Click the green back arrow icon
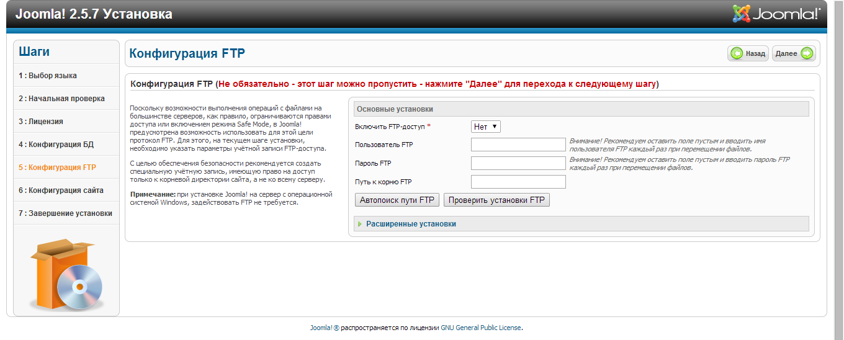Image resolution: width=844 pixels, height=340 pixels. click(737, 53)
